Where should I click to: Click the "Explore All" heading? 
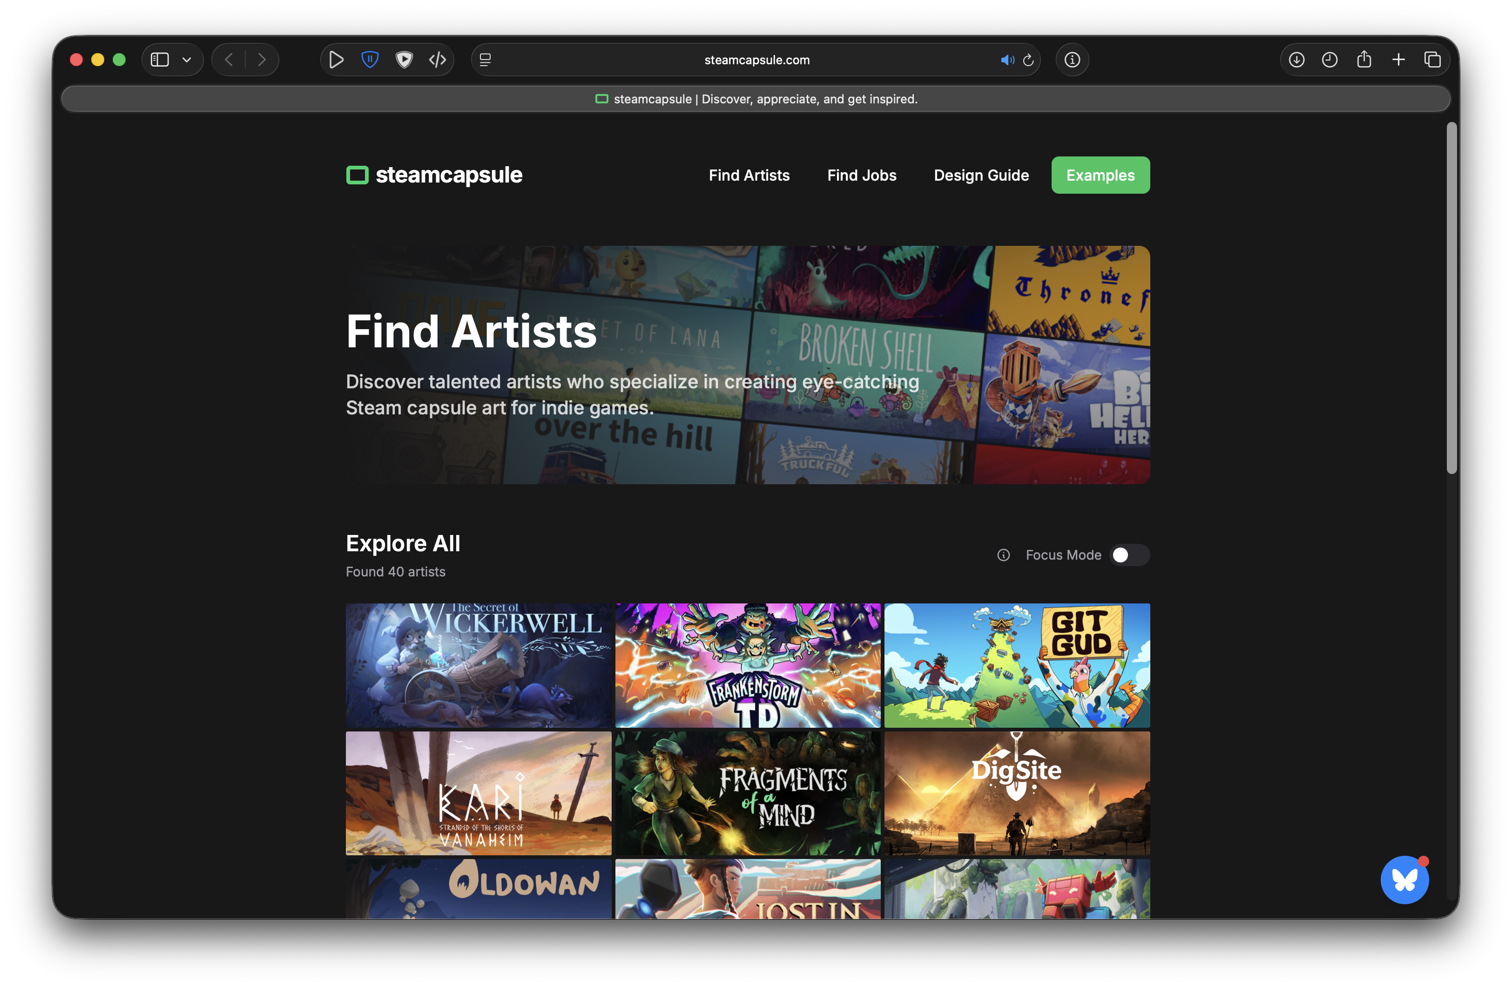tap(403, 544)
